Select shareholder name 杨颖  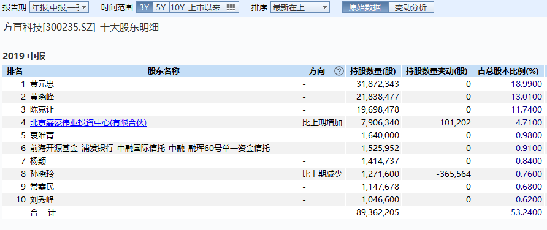coord(38,161)
